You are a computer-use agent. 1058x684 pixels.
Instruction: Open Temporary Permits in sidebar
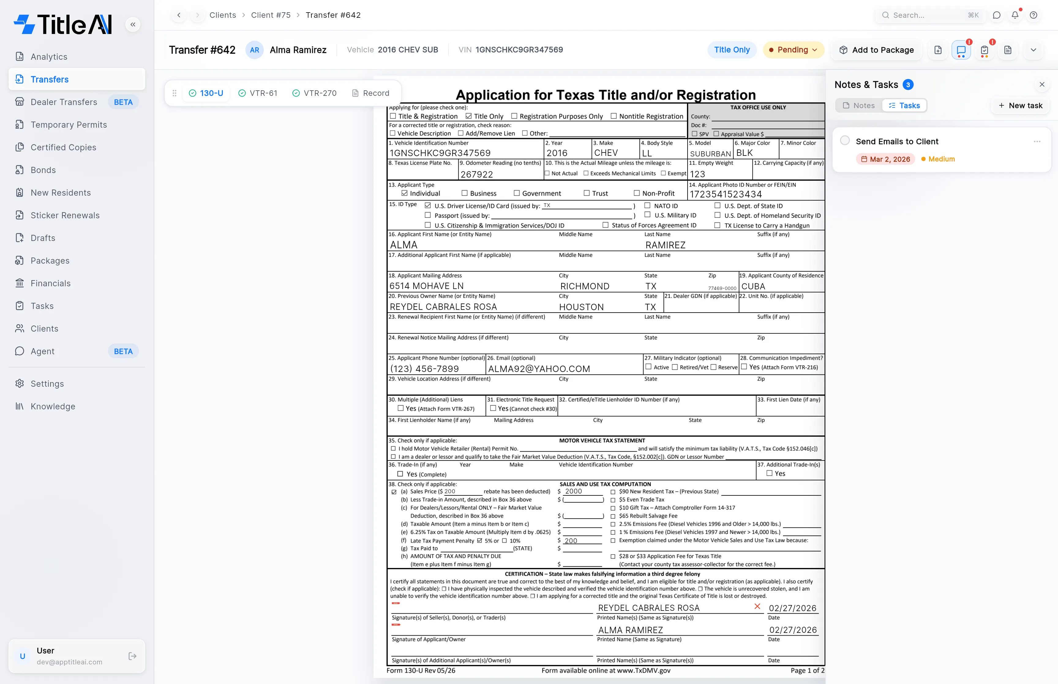(x=77, y=125)
